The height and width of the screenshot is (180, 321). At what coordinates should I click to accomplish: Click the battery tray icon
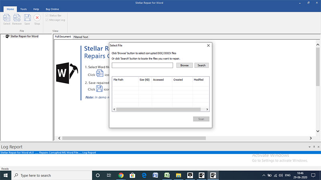pyautogui.click(x=270, y=175)
